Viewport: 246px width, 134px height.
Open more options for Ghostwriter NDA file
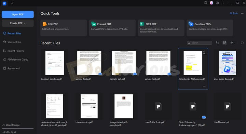pos(204,86)
